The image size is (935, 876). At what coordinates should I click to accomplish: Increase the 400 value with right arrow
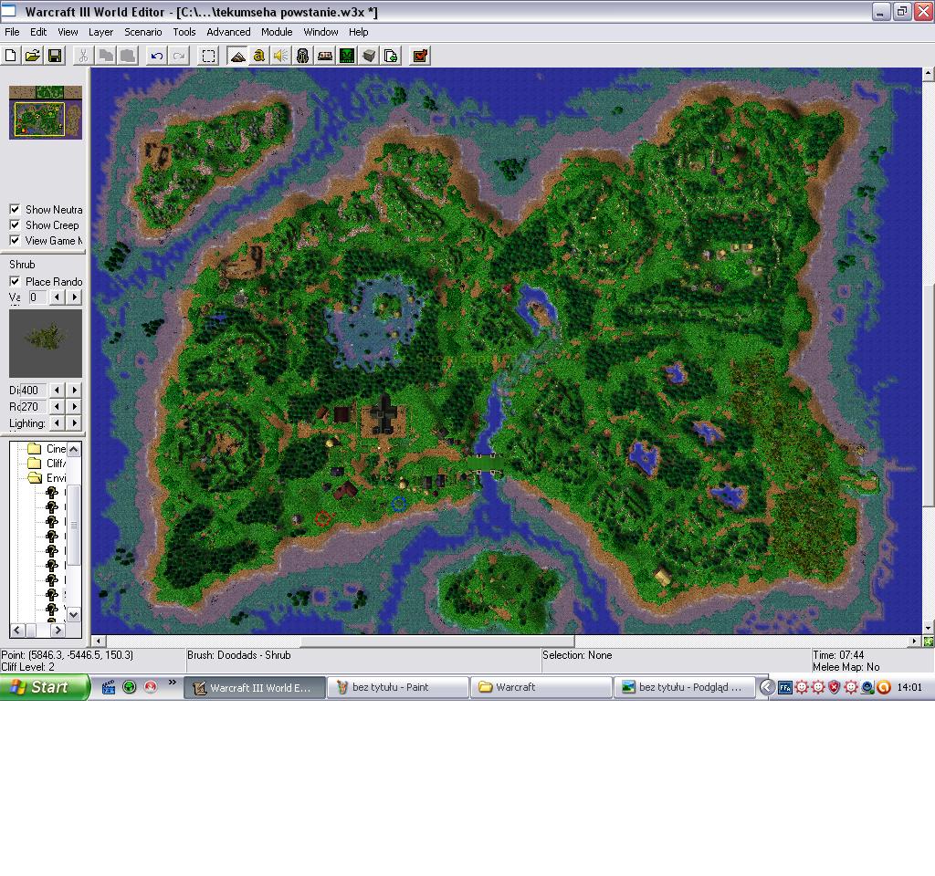coord(75,390)
